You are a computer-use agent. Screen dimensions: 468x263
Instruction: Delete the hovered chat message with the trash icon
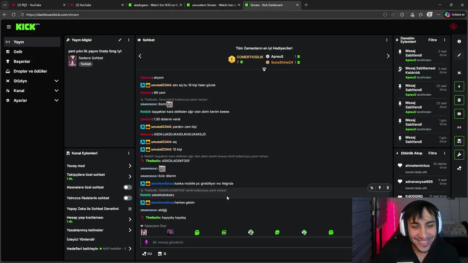pos(388,188)
